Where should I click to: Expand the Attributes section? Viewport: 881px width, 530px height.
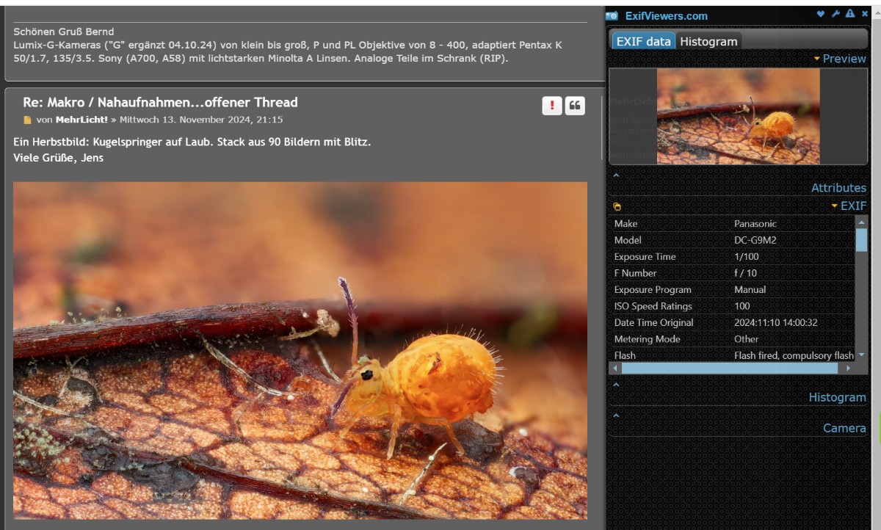[838, 188]
